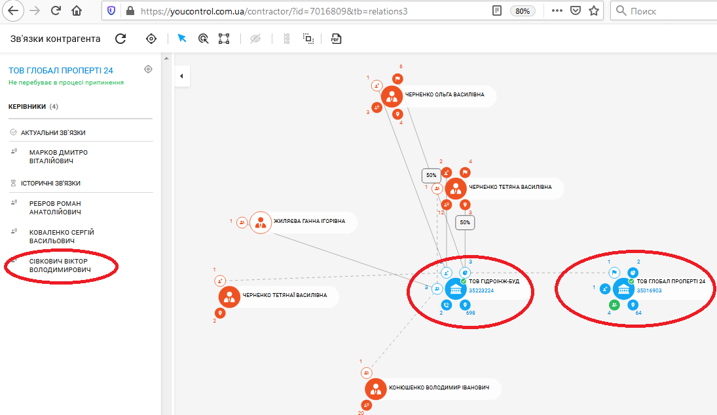
Task: Open the three-dot page actions menu
Action: [556, 10]
